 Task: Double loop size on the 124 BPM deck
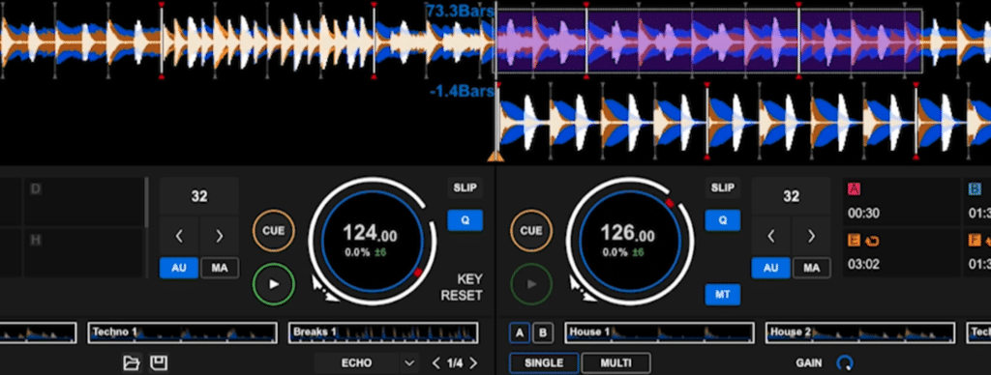click(x=220, y=236)
